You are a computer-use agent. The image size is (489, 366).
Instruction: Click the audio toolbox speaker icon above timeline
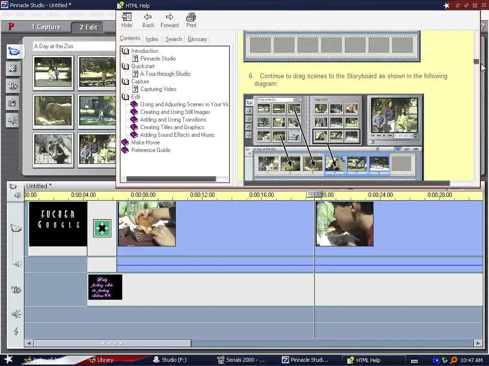tap(17, 195)
